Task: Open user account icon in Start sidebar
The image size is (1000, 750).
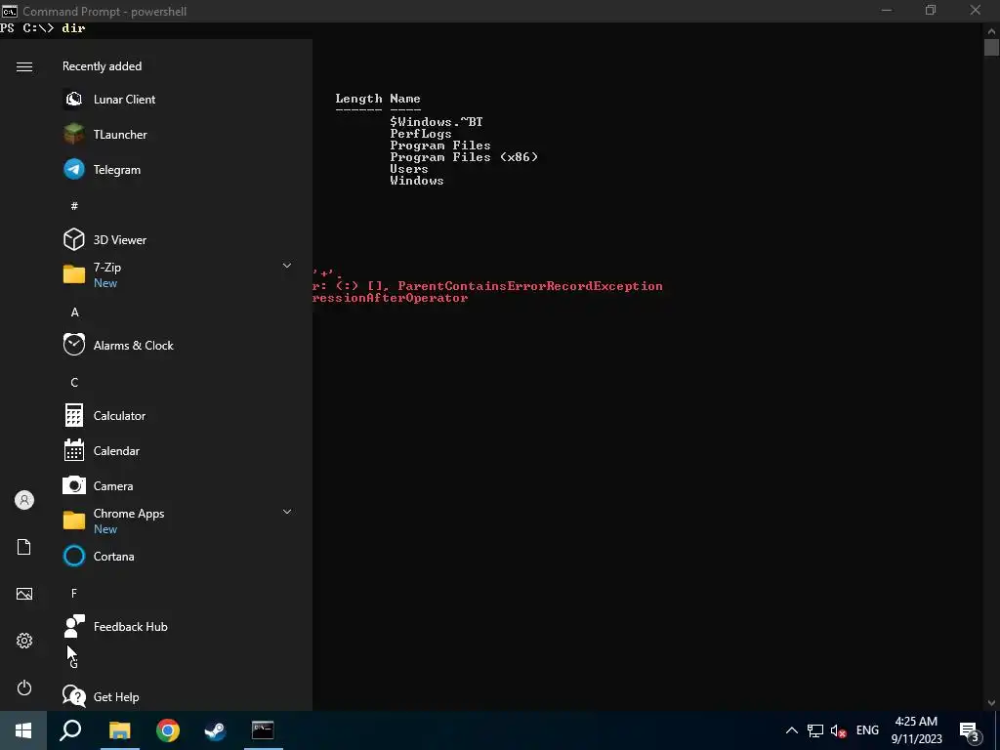Action: click(24, 500)
